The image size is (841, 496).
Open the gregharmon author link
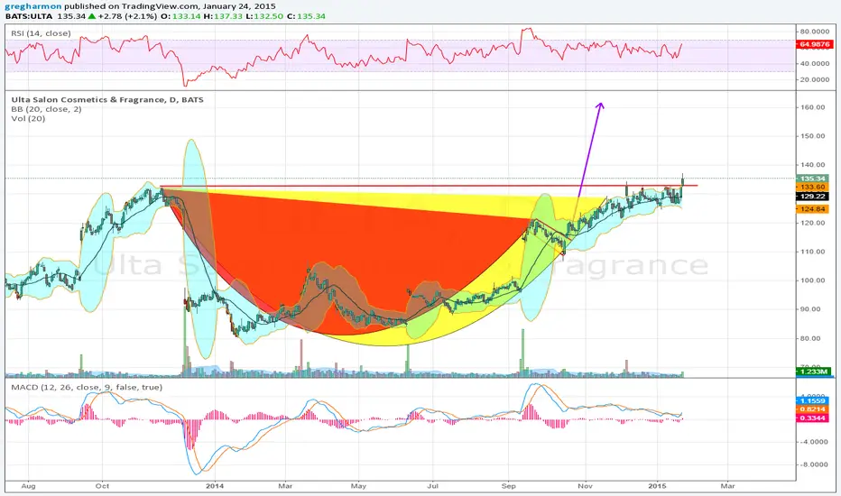[x=33, y=6]
